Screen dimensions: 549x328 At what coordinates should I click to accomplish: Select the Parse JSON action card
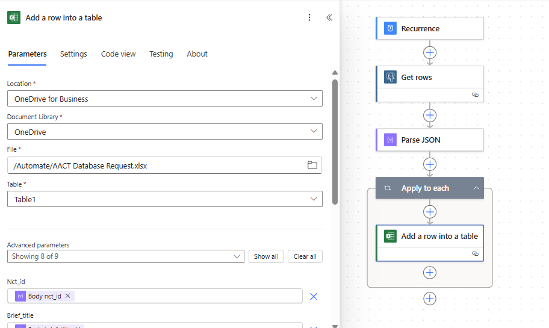[x=430, y=140]
